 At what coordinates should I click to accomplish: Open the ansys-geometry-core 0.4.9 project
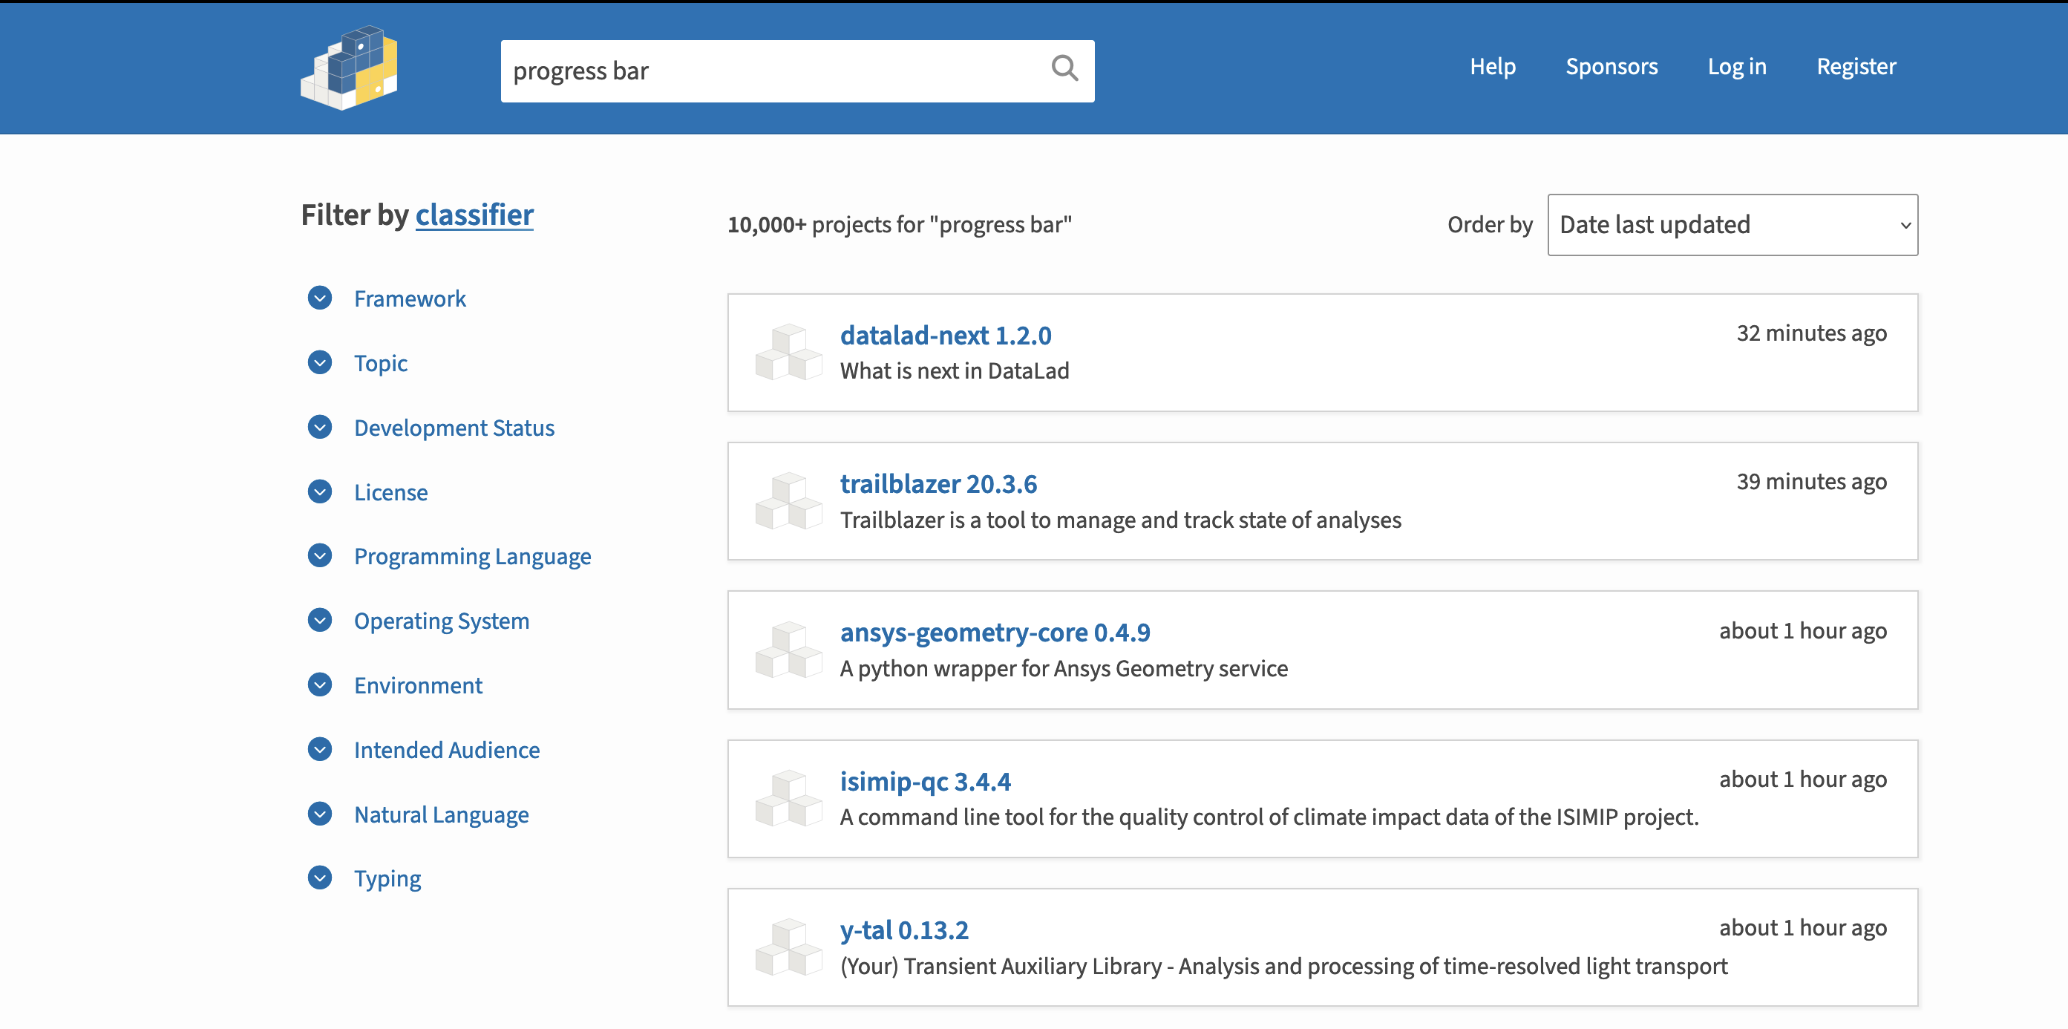[x=995, y=633]
